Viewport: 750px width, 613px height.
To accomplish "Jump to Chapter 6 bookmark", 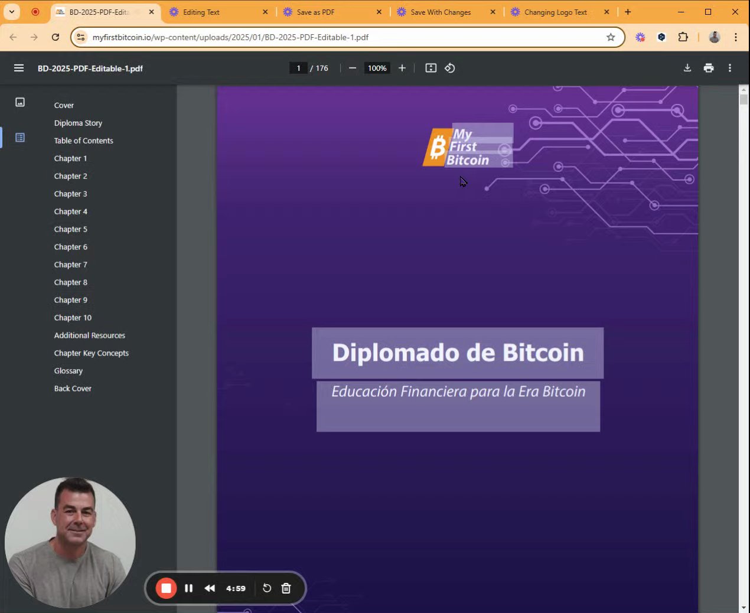I will pyautogui.click(x=70, y=247).
